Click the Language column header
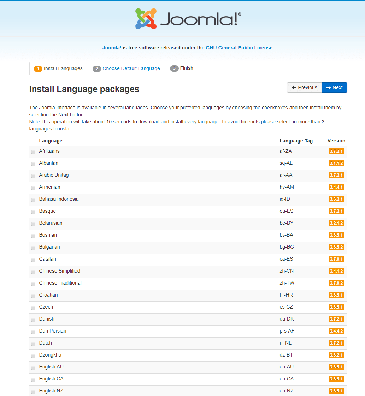The image size is (365, 396). pos(51,141)
